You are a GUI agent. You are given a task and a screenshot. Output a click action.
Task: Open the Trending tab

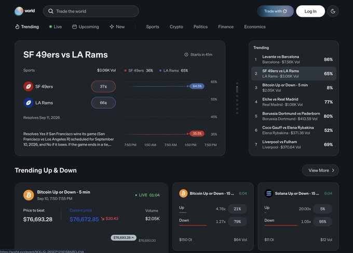[27, 27]
